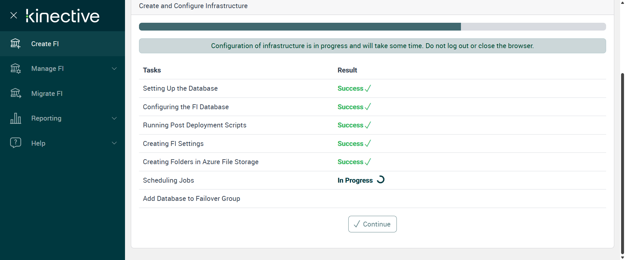Click the Add Database to Failover Group task
Viewport: 625px width, 260px height.
[191, 199]
